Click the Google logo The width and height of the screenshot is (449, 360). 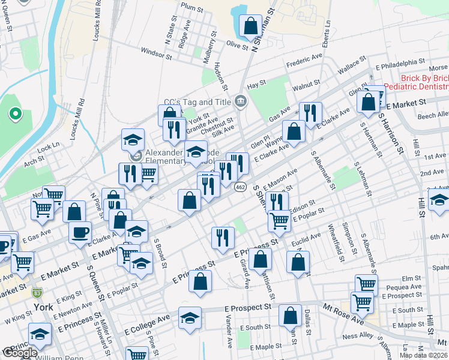pos(20,353)
